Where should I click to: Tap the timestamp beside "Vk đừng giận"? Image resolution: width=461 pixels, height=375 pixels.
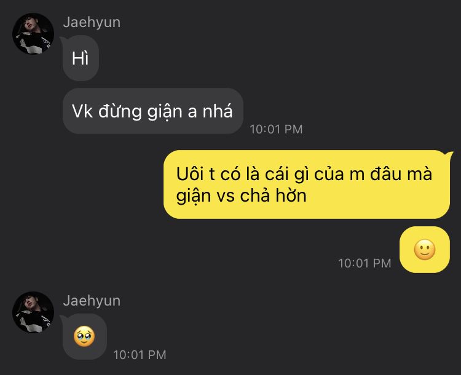(x=276, y=129)
